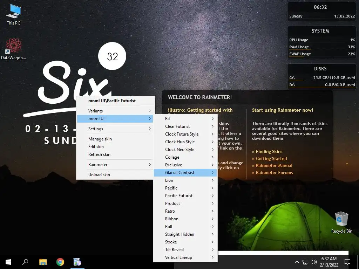Open the Exclusive skin submenu

pyautogui.click(x=185, y=165)
